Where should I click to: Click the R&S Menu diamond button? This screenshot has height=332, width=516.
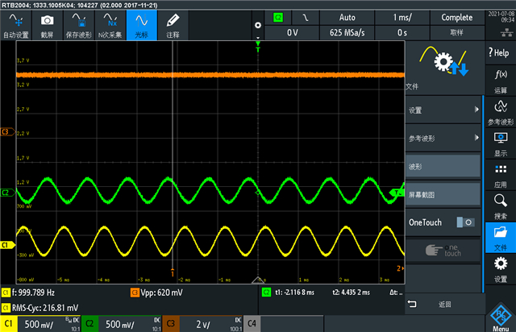coord(501,317)
